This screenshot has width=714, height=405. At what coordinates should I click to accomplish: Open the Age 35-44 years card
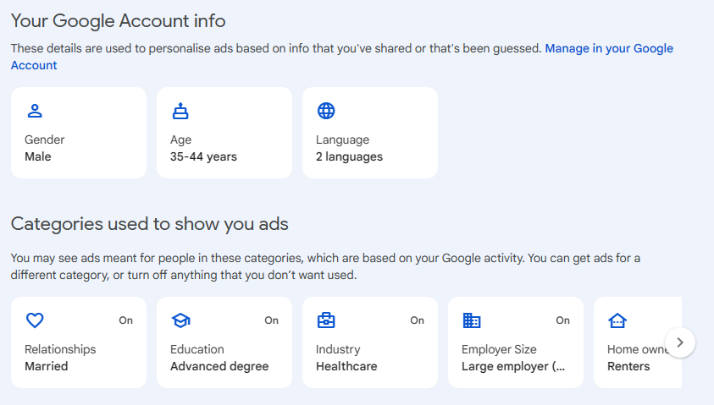pos(224,133)
